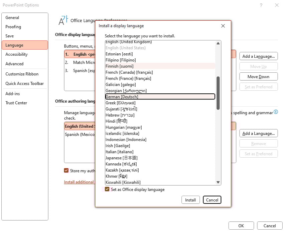Click Add a Language for authoring languages

click(x=258, y=133)
